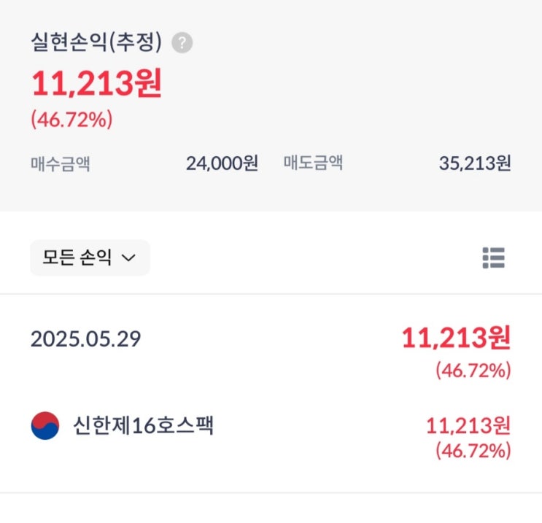Click the top summary percentage (46.72%)

click(x=71, y=120)
